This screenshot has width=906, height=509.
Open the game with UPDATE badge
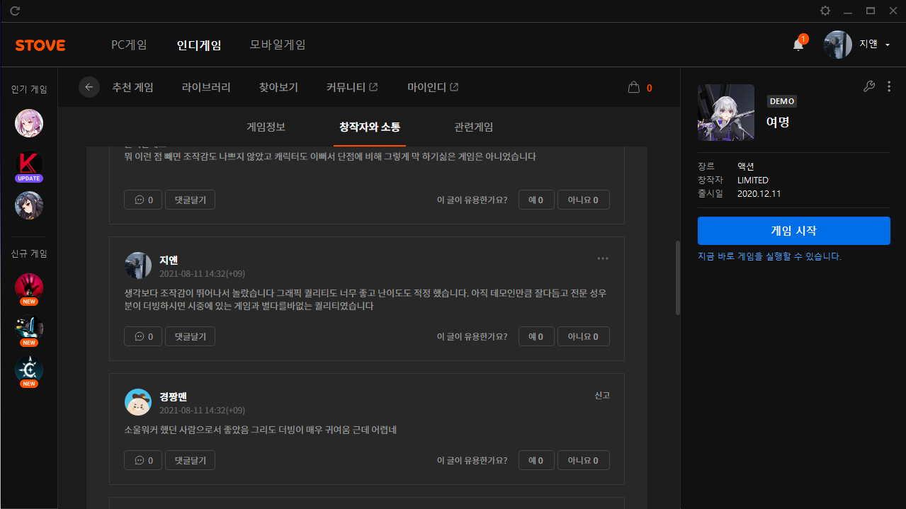tap(29, 166)
